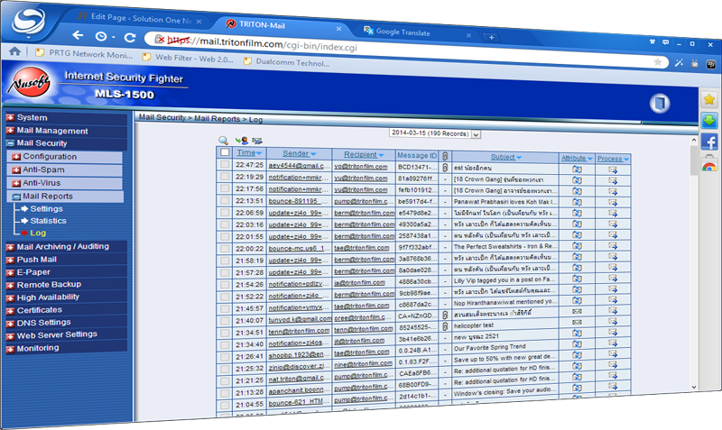This screenshot has height=430, width=722.
Task: Sort by the Sender column header
Action: coord(300,153)
